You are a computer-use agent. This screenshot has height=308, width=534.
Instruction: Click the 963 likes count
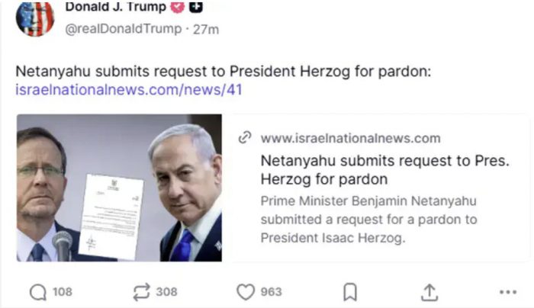point(271,292)
